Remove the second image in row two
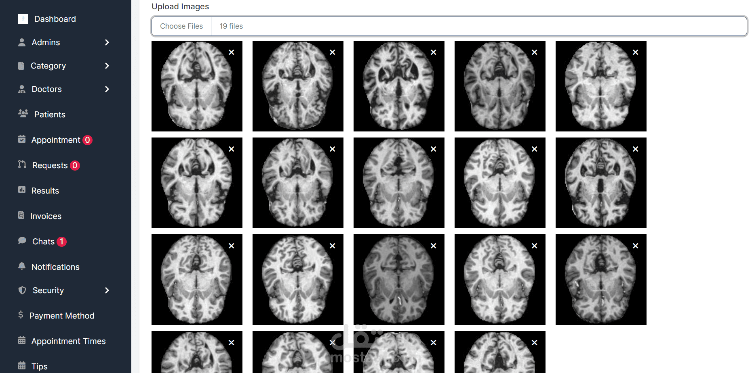This screenshot has width=752, height=373. click(333, 149)
